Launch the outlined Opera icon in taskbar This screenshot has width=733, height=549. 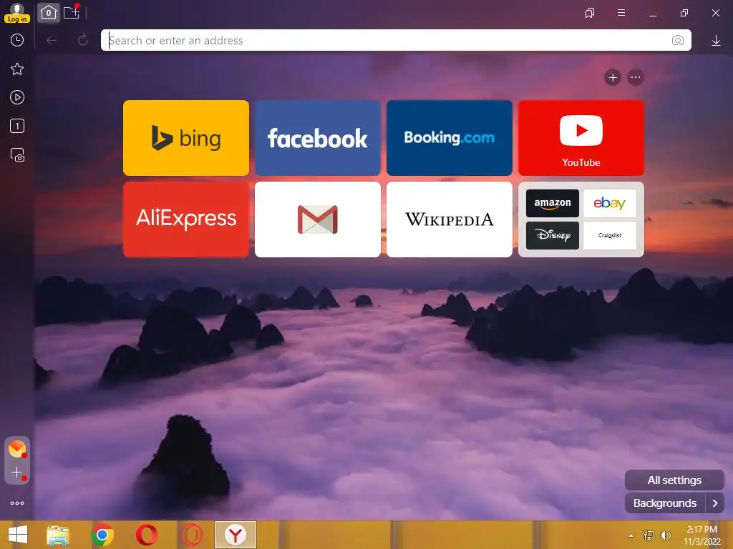(x=191, y=535)
